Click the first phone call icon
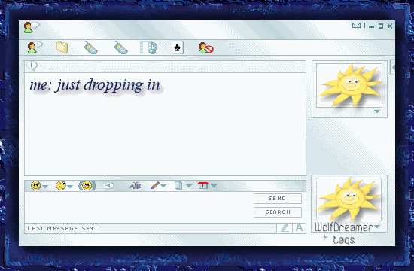This screenshot has height=271, width=414. pos(91,47)
